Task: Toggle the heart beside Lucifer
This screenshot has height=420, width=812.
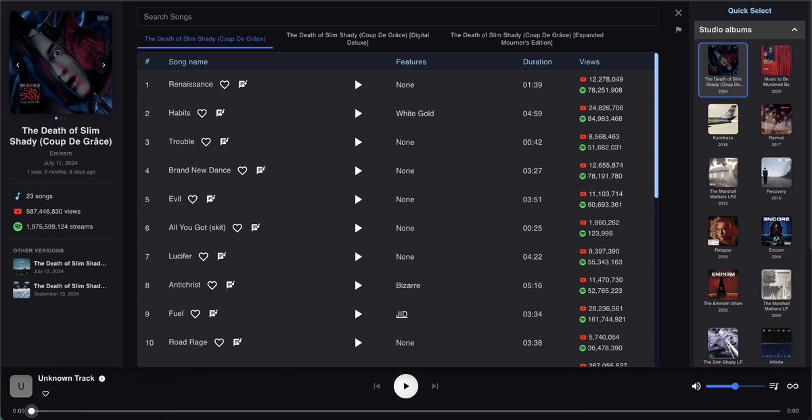Action: (203, 257)
